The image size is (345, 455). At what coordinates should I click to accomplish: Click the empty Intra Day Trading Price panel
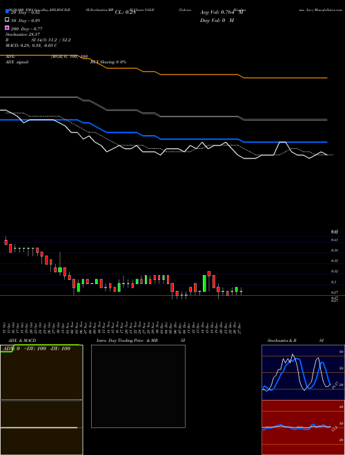[x=138, y=386]
